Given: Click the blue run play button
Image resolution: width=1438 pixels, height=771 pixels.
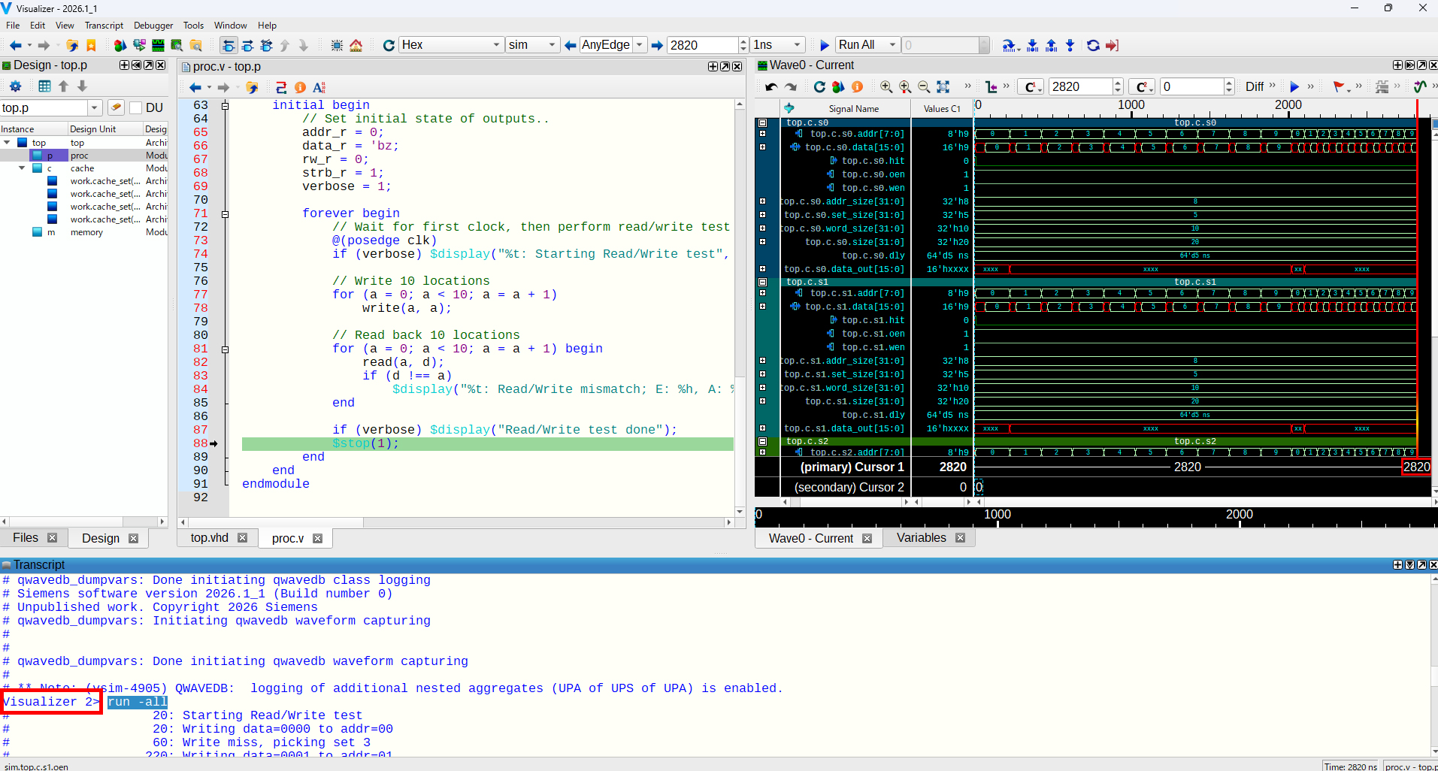Looking at the screenshot, I should [x=825, y=45].
